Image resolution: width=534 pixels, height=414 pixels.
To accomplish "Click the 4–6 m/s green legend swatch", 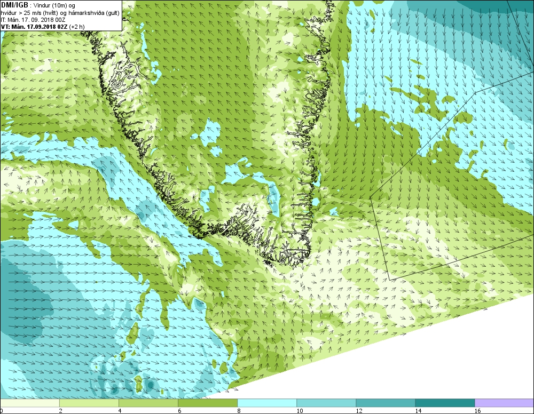I will 148,403.
